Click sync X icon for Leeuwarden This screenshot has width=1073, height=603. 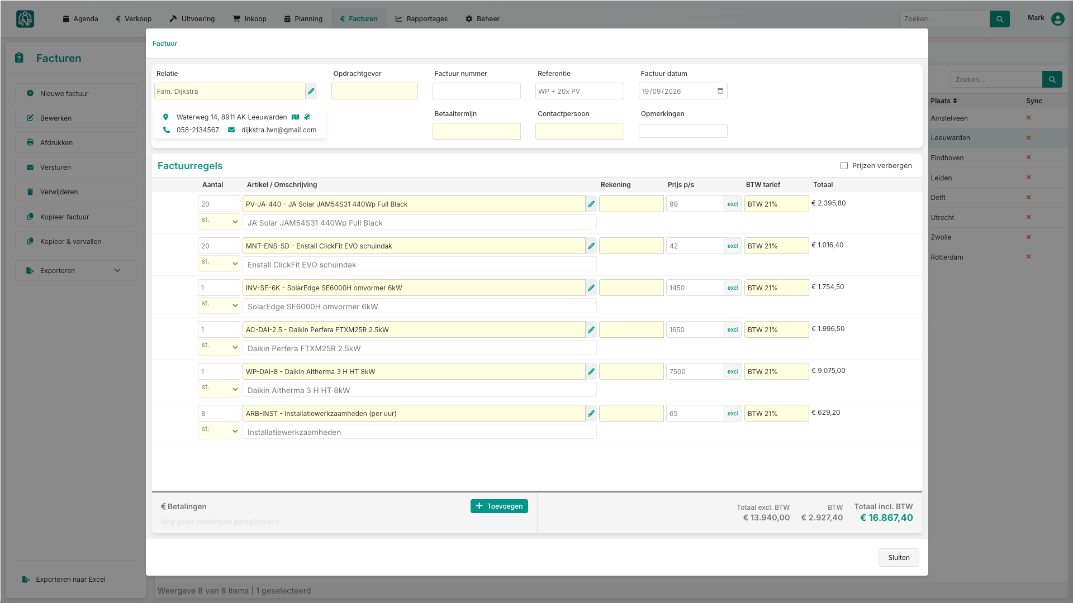(x=1028, y=138)
